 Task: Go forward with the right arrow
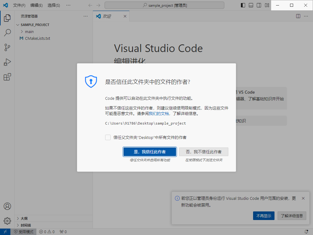98,6
